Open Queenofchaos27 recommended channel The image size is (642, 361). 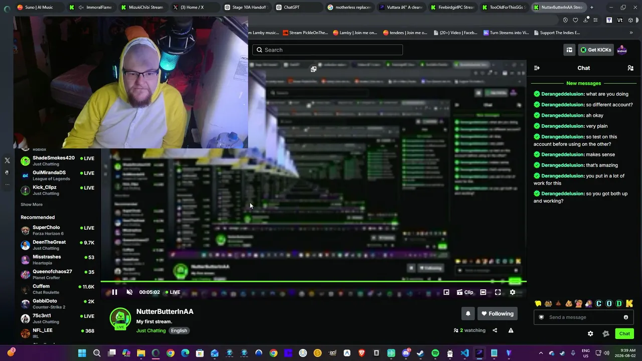[x=57, y=274]
